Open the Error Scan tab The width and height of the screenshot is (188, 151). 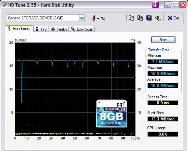[x=82, y=29]
